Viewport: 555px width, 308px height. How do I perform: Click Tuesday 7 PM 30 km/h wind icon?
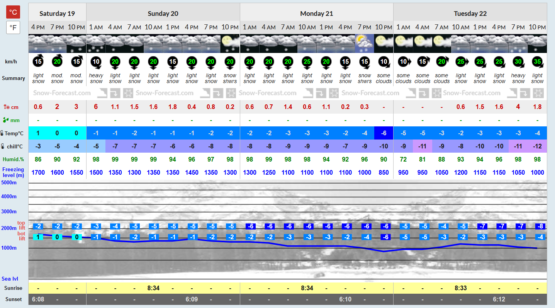coord(518,62)
